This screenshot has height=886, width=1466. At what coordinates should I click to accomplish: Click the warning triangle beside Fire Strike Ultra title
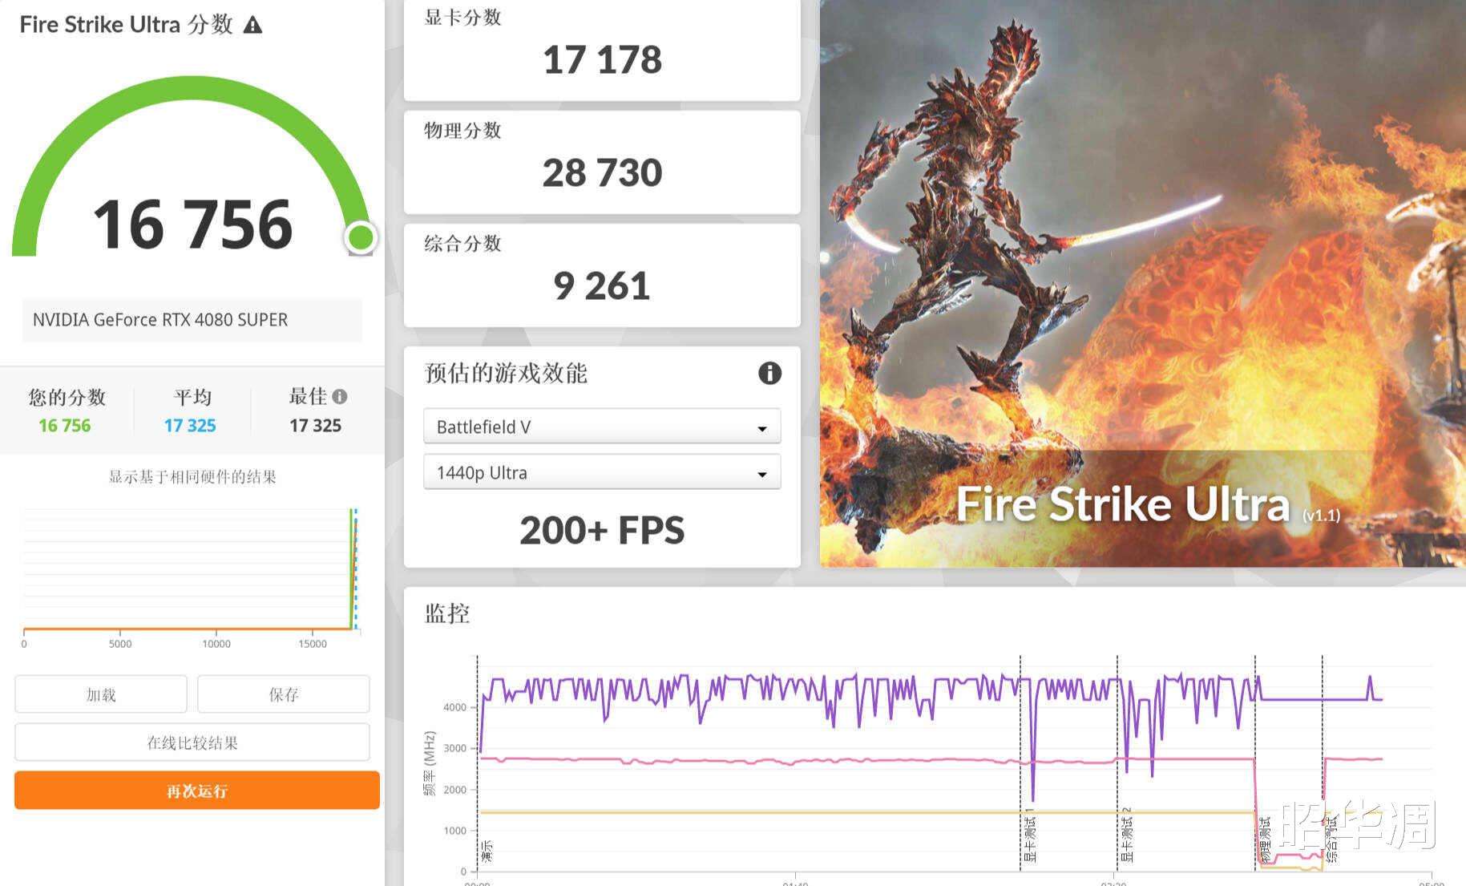click(x=254, y=25)
